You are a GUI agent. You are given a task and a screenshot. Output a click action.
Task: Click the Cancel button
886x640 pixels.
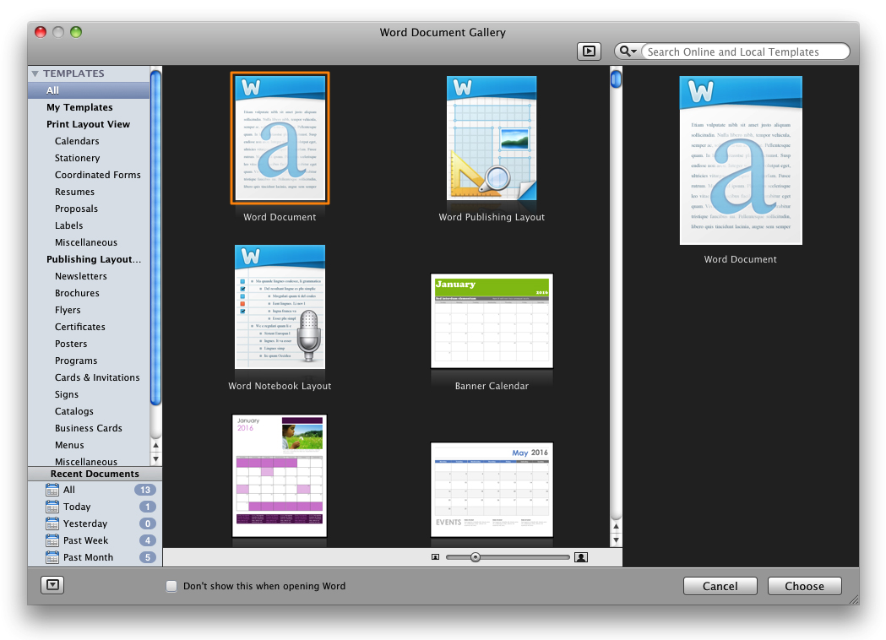tap(720, 586)
